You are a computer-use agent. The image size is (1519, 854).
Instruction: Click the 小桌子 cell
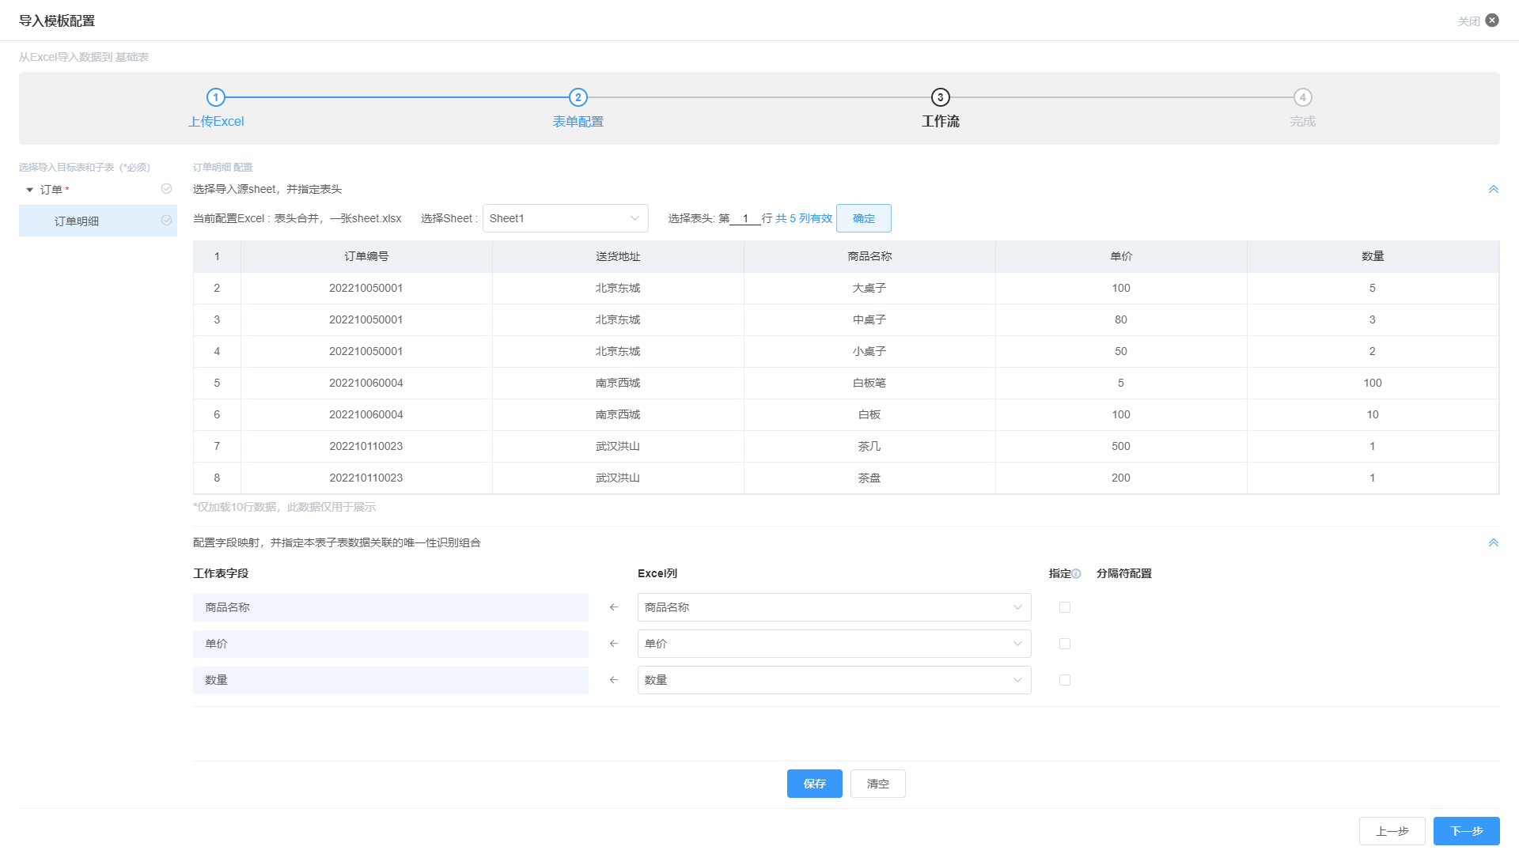[869, 351]
